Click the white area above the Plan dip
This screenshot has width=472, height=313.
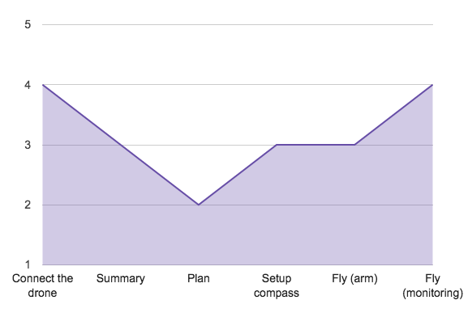[x=199, y=135]
